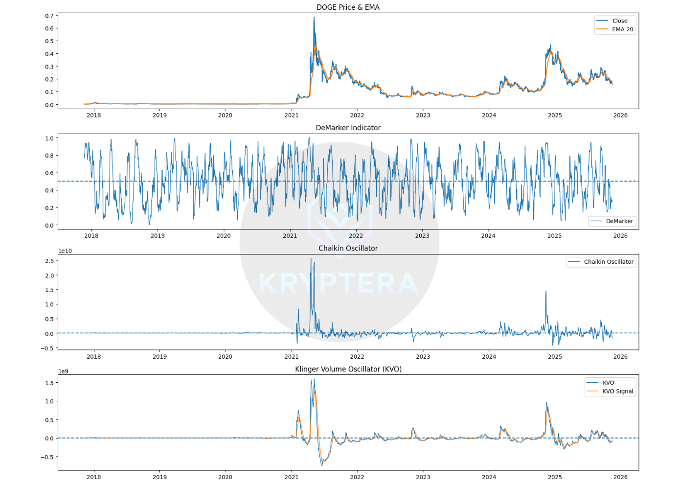The height and width of the screenshot is (484, 679).
Task: Click the "DeMarker Indicator" chart title
Action: click(348, 128)
